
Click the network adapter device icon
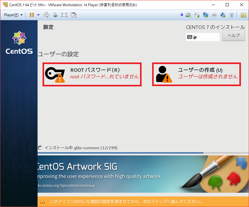tap(206, 15)
